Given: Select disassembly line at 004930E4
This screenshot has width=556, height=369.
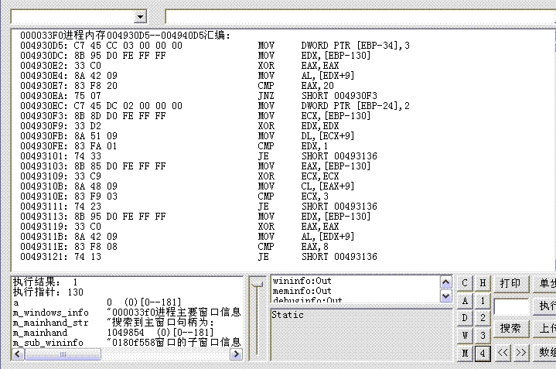Looking at the screenshot, I should (x=187, y=76).
